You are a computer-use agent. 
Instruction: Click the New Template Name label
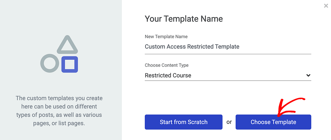tap(166, 37)
